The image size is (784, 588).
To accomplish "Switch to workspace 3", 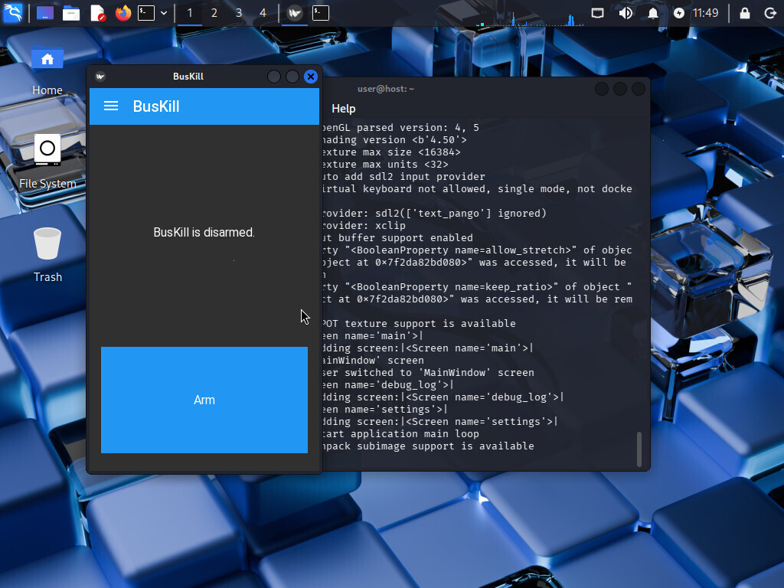I will [x=239, y=13].
